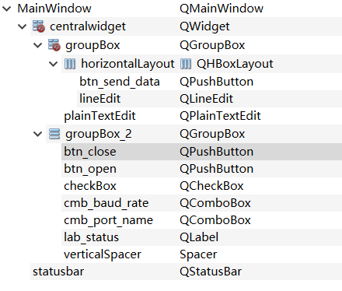This screenshot has width=342, height=291.
Task: Click QComboBox class beside cmb_port_name
Action: pyautogui.click(x=215, y=220)
